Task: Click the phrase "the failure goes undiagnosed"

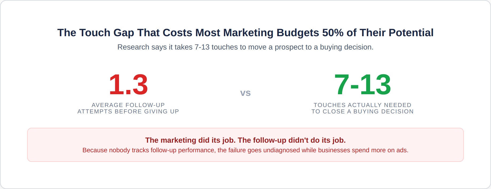Action: (259, 150)
